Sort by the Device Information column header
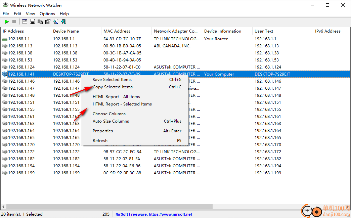351x218 pixels. click(227, 31)
